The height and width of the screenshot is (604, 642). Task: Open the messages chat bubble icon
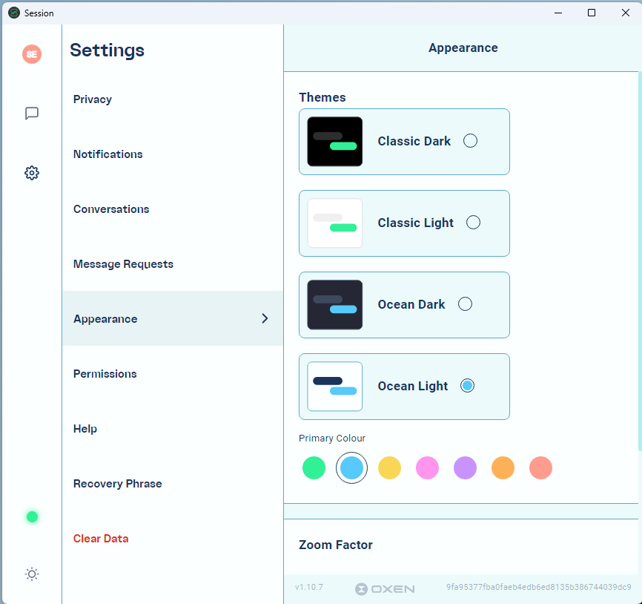[32, 113]
